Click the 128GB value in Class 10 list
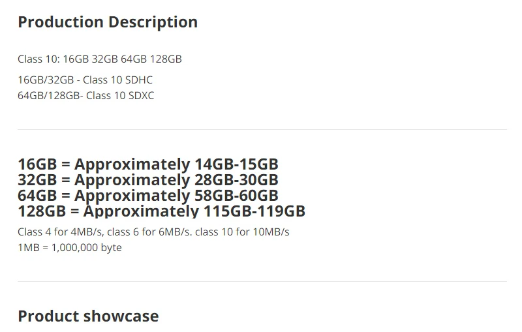 (166, 59)
